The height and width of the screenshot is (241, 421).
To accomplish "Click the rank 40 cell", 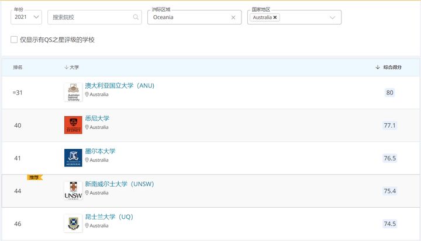I will point(18,125).
